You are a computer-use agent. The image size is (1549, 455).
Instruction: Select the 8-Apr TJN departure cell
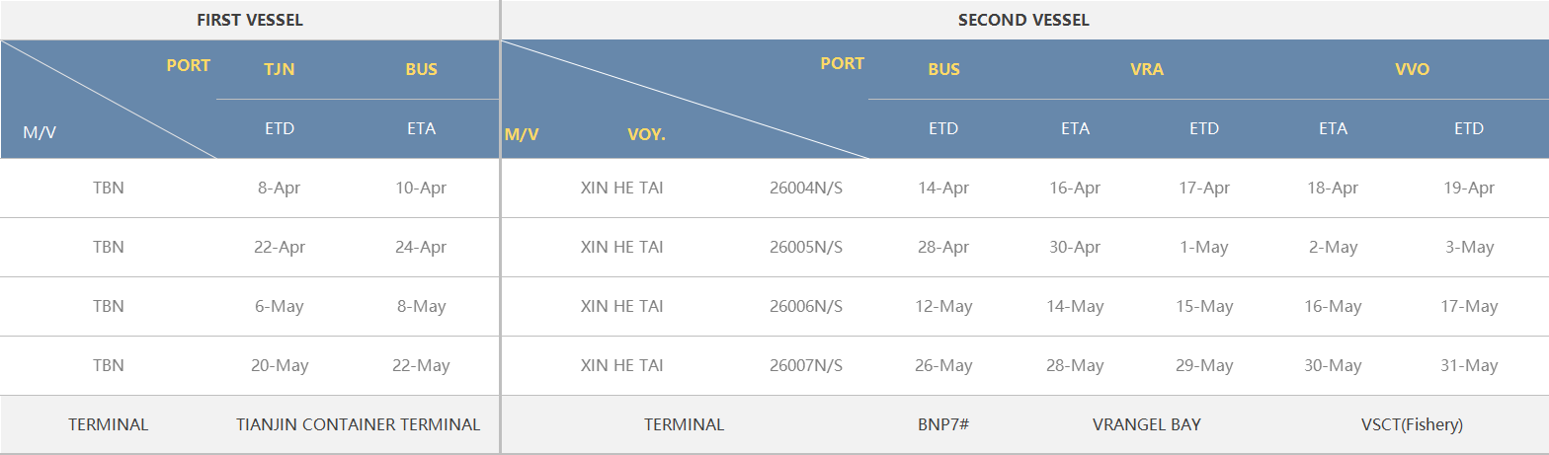279,188
